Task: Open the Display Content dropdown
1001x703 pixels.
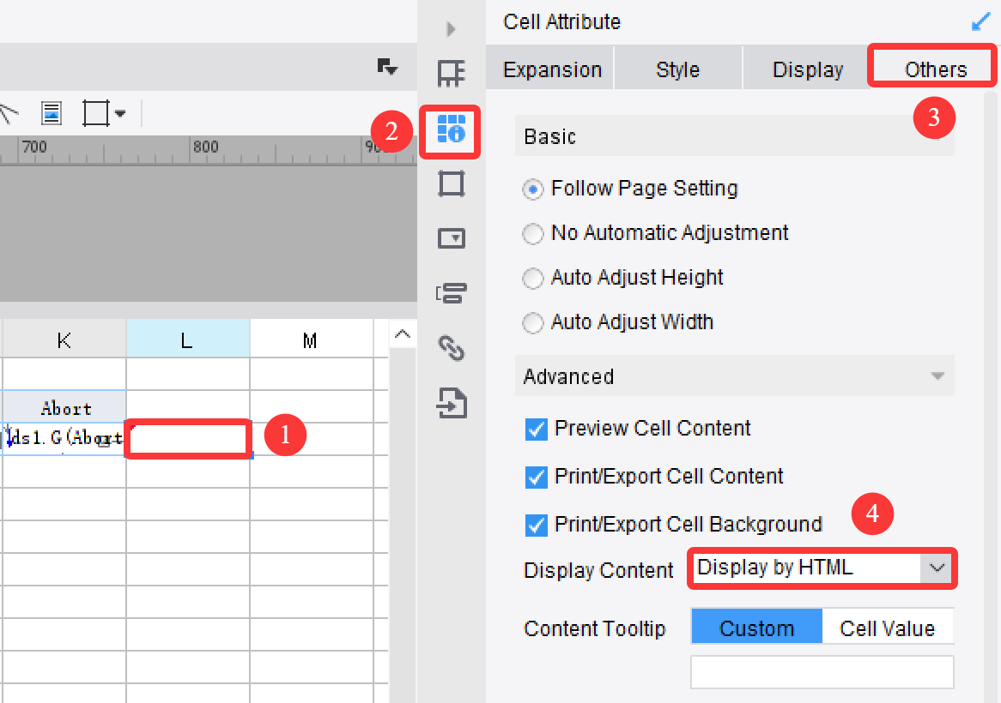Action: [x=822, y=568]
